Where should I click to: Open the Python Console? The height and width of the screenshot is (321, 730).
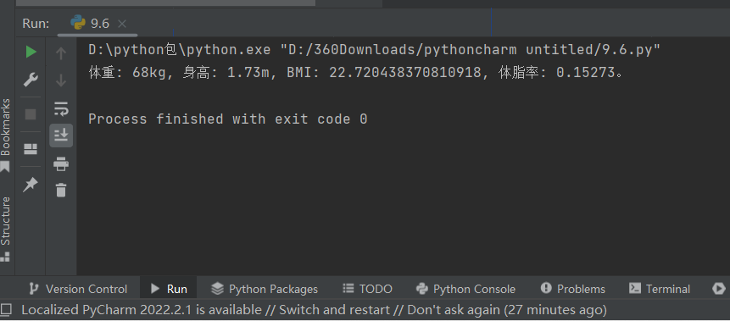(465, 289)
